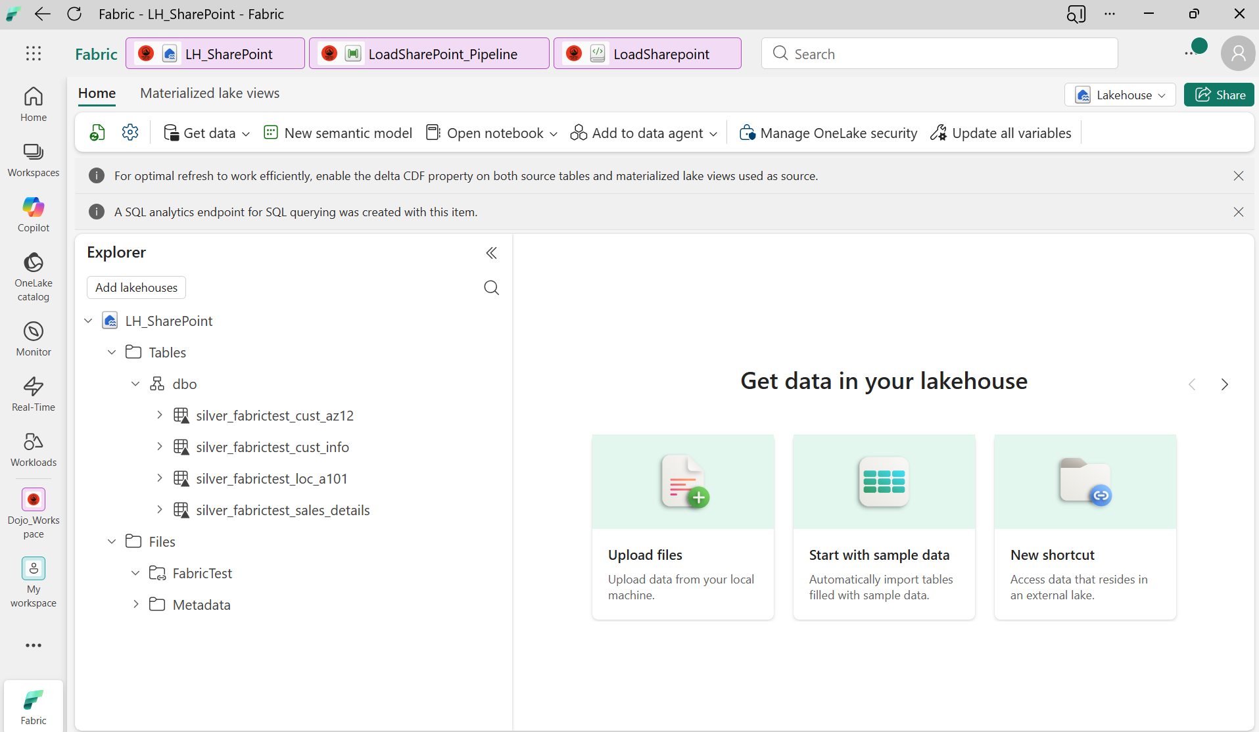
Task: Click the Real-Time sidebar icon
Action: tap(34, 394)
